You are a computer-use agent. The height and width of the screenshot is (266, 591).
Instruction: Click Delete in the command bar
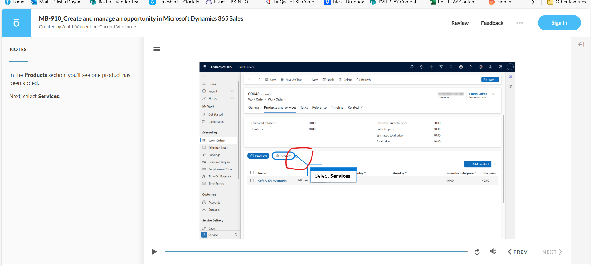pos(345,80)
